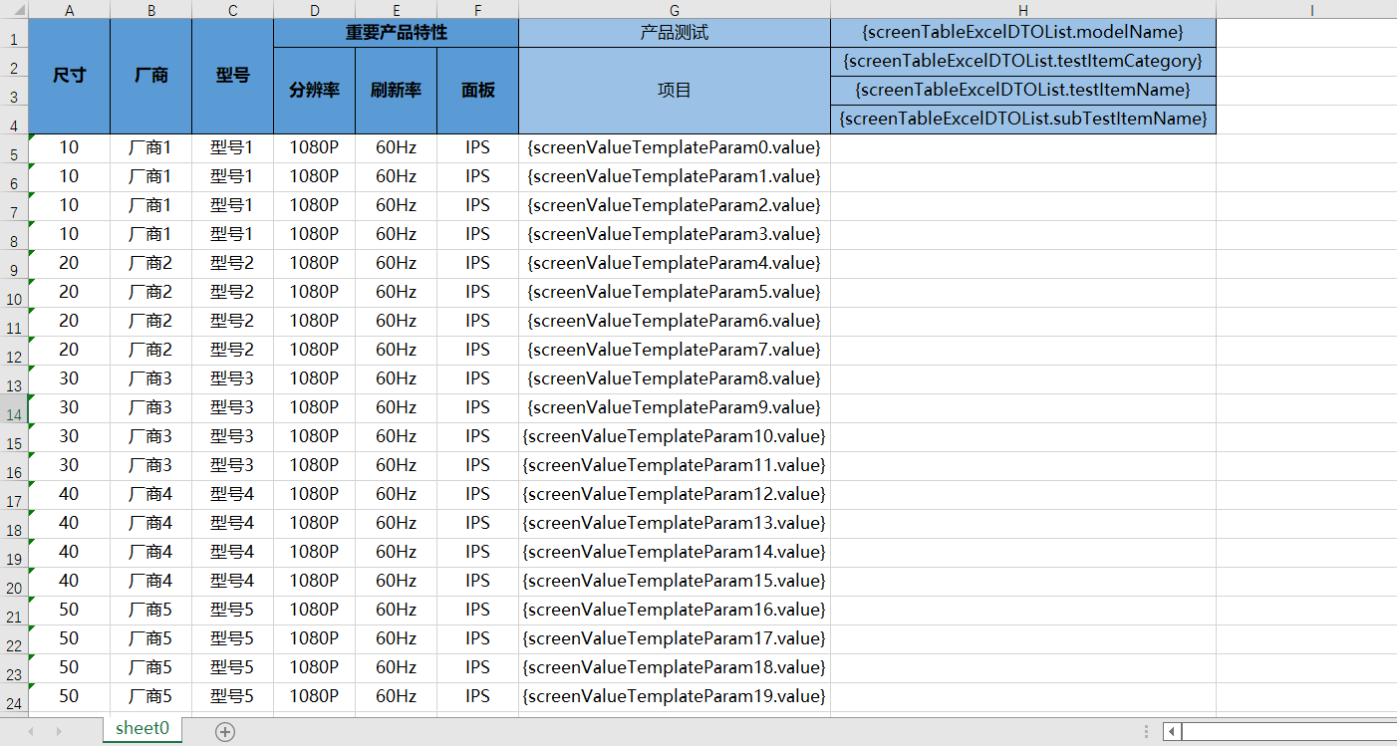Select column E header
The width and height of the screenshot is (1397, 746).
(x=396, y=10)
